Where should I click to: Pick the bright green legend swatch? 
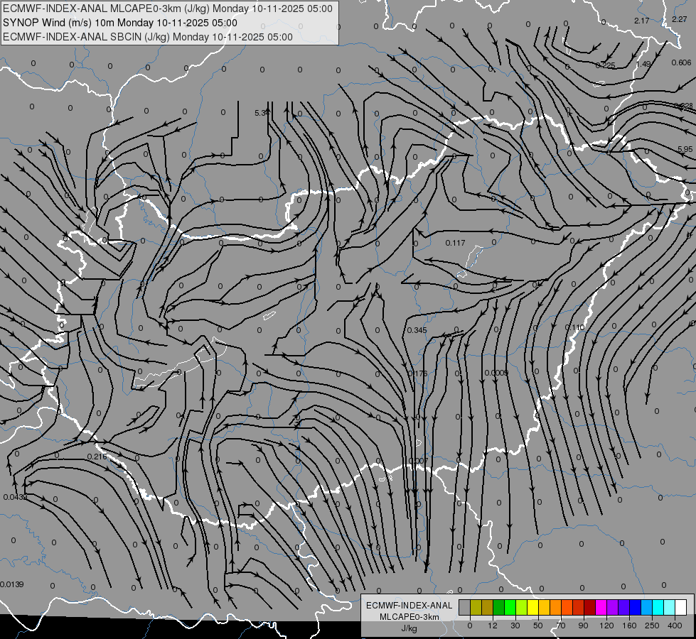point(510,608)
